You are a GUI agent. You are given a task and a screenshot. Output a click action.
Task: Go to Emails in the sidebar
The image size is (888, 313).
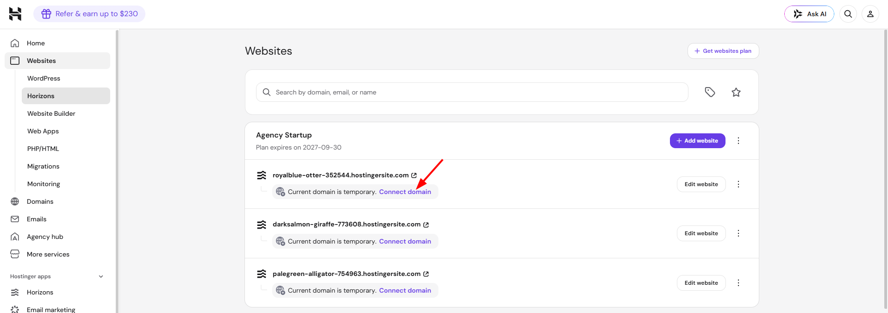tap(57, 219)
